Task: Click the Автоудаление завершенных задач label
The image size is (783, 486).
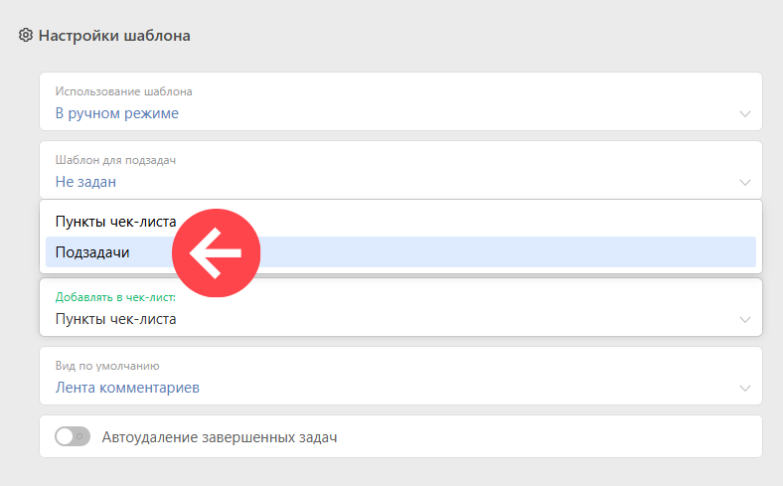Action: [x=220, y=437]
